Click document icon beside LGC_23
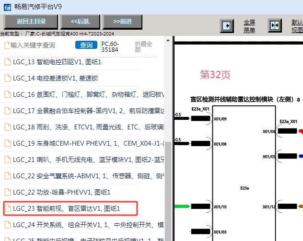303x241 pixels. [x=8, y=208]
